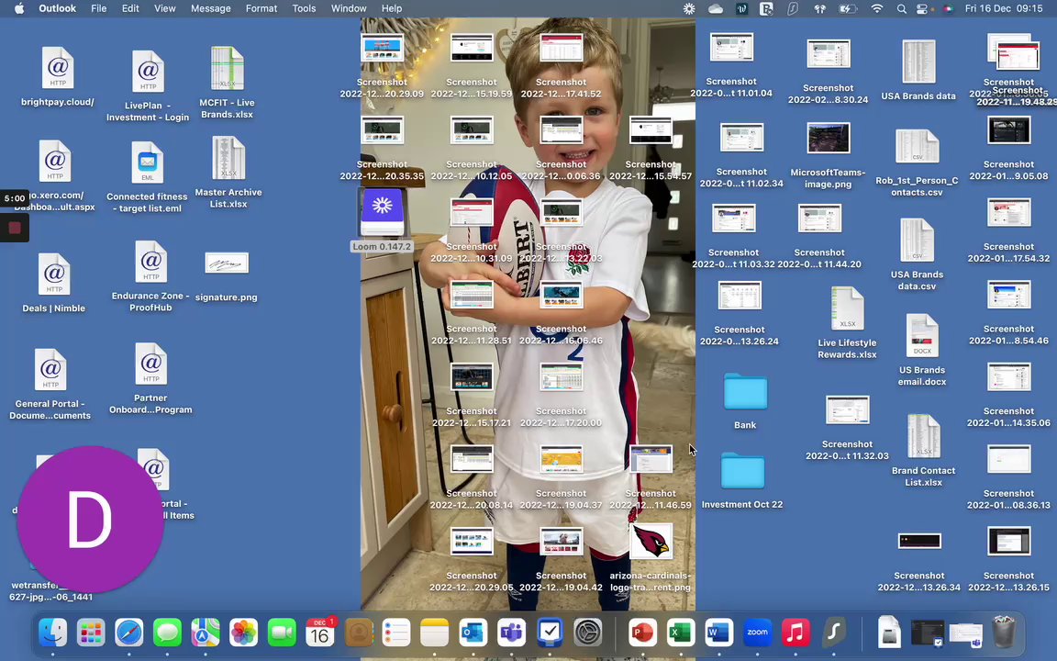Open the Apple menu
Image resolution: width=1057 pixels, height=661 pixels.
click(19, 9)
